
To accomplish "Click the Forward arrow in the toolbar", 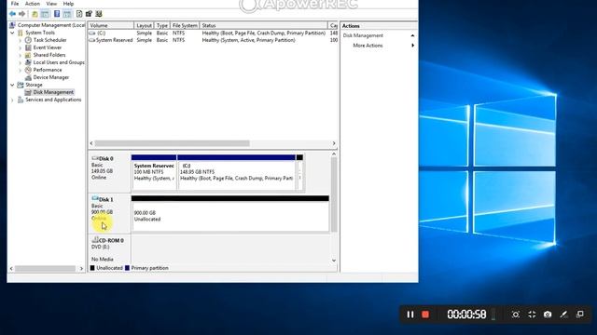I will click(x=21, y=14).
